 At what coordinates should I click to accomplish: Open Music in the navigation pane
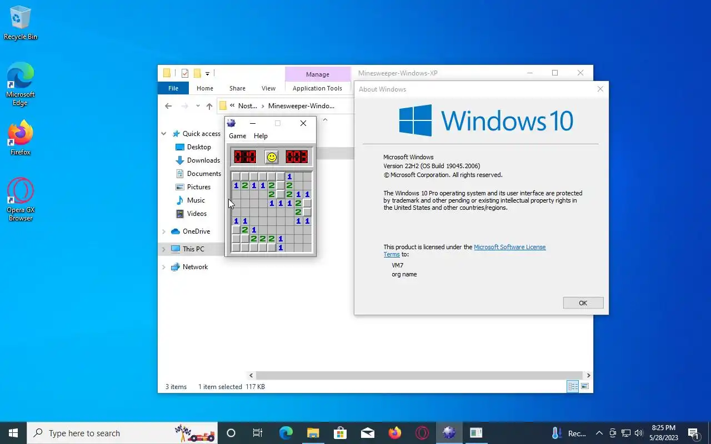coord(196,200)
